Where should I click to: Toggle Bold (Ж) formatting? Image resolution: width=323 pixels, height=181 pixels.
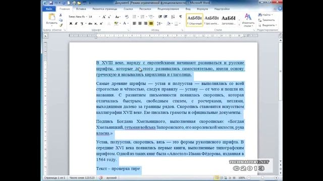[71, 24]
